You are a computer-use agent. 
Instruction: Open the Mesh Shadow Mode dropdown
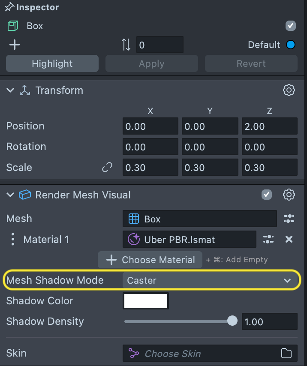(x=210, y=280)
